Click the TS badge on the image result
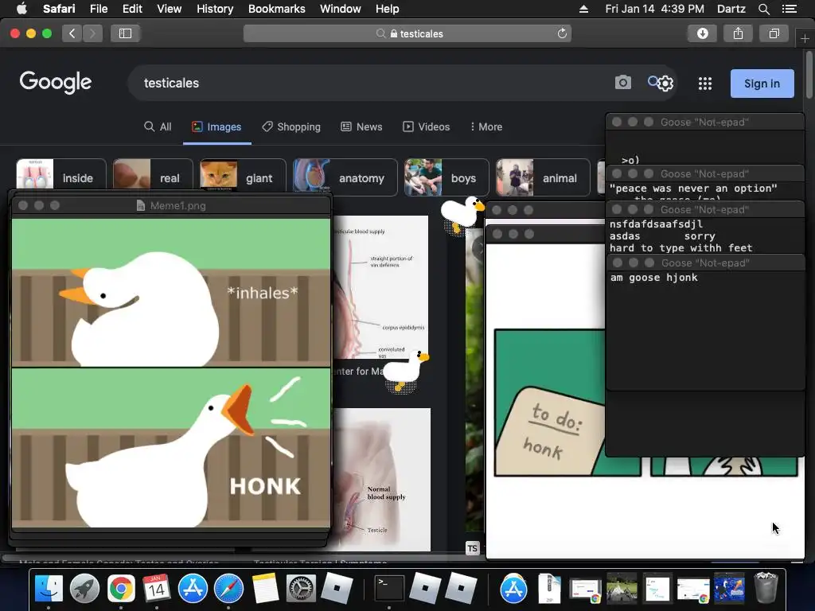 click(472, 548)
